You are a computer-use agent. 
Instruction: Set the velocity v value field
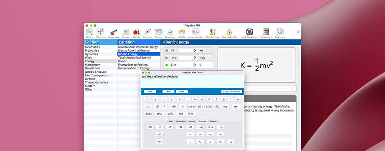(x=188, y=58)
